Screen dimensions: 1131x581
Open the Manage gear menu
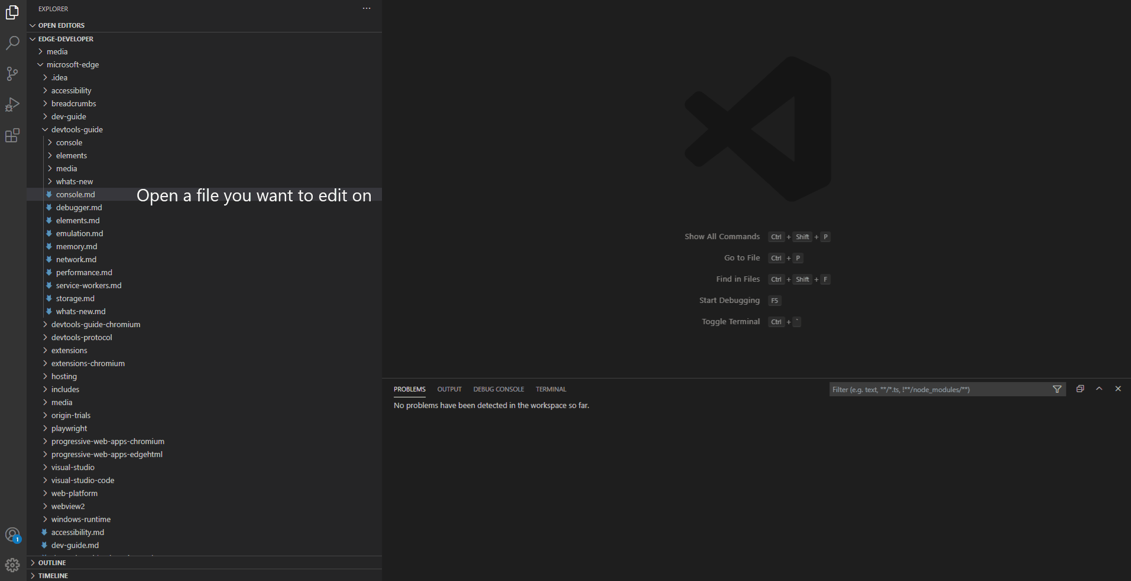[x=12, y=565]
